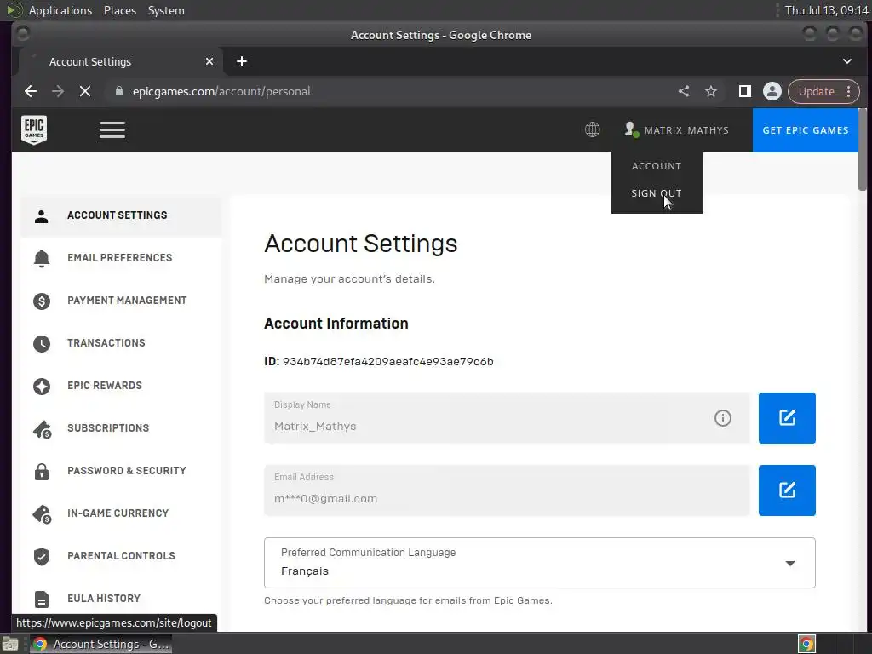Open EMAIL PREFERENCES in the sidebar
This screenshot has width=872, height=654.
[120, 258]
